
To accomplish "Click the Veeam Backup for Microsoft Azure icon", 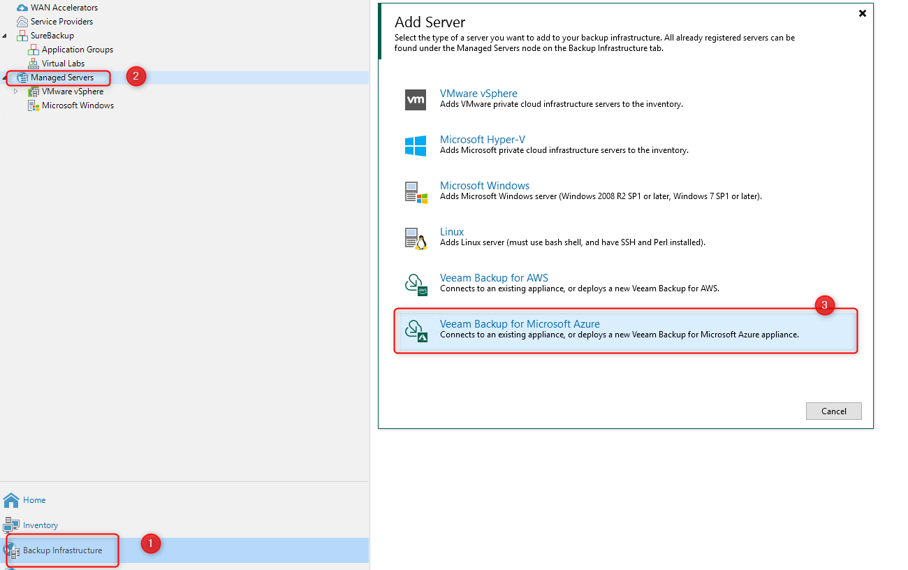I will tap(416, 330).
